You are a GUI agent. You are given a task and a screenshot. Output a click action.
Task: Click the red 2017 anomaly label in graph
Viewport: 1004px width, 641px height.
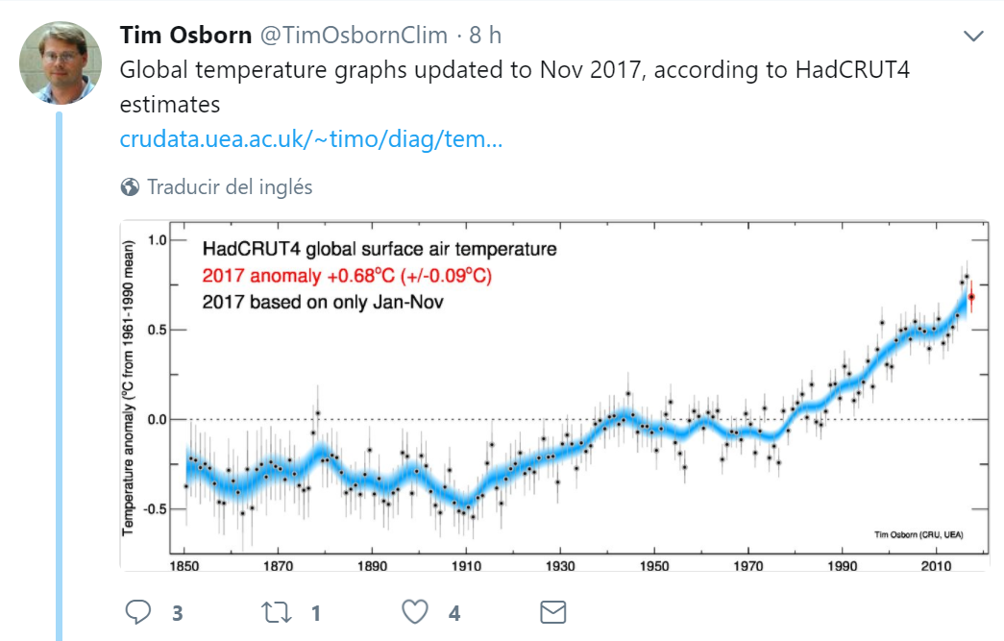coord(349,276)
